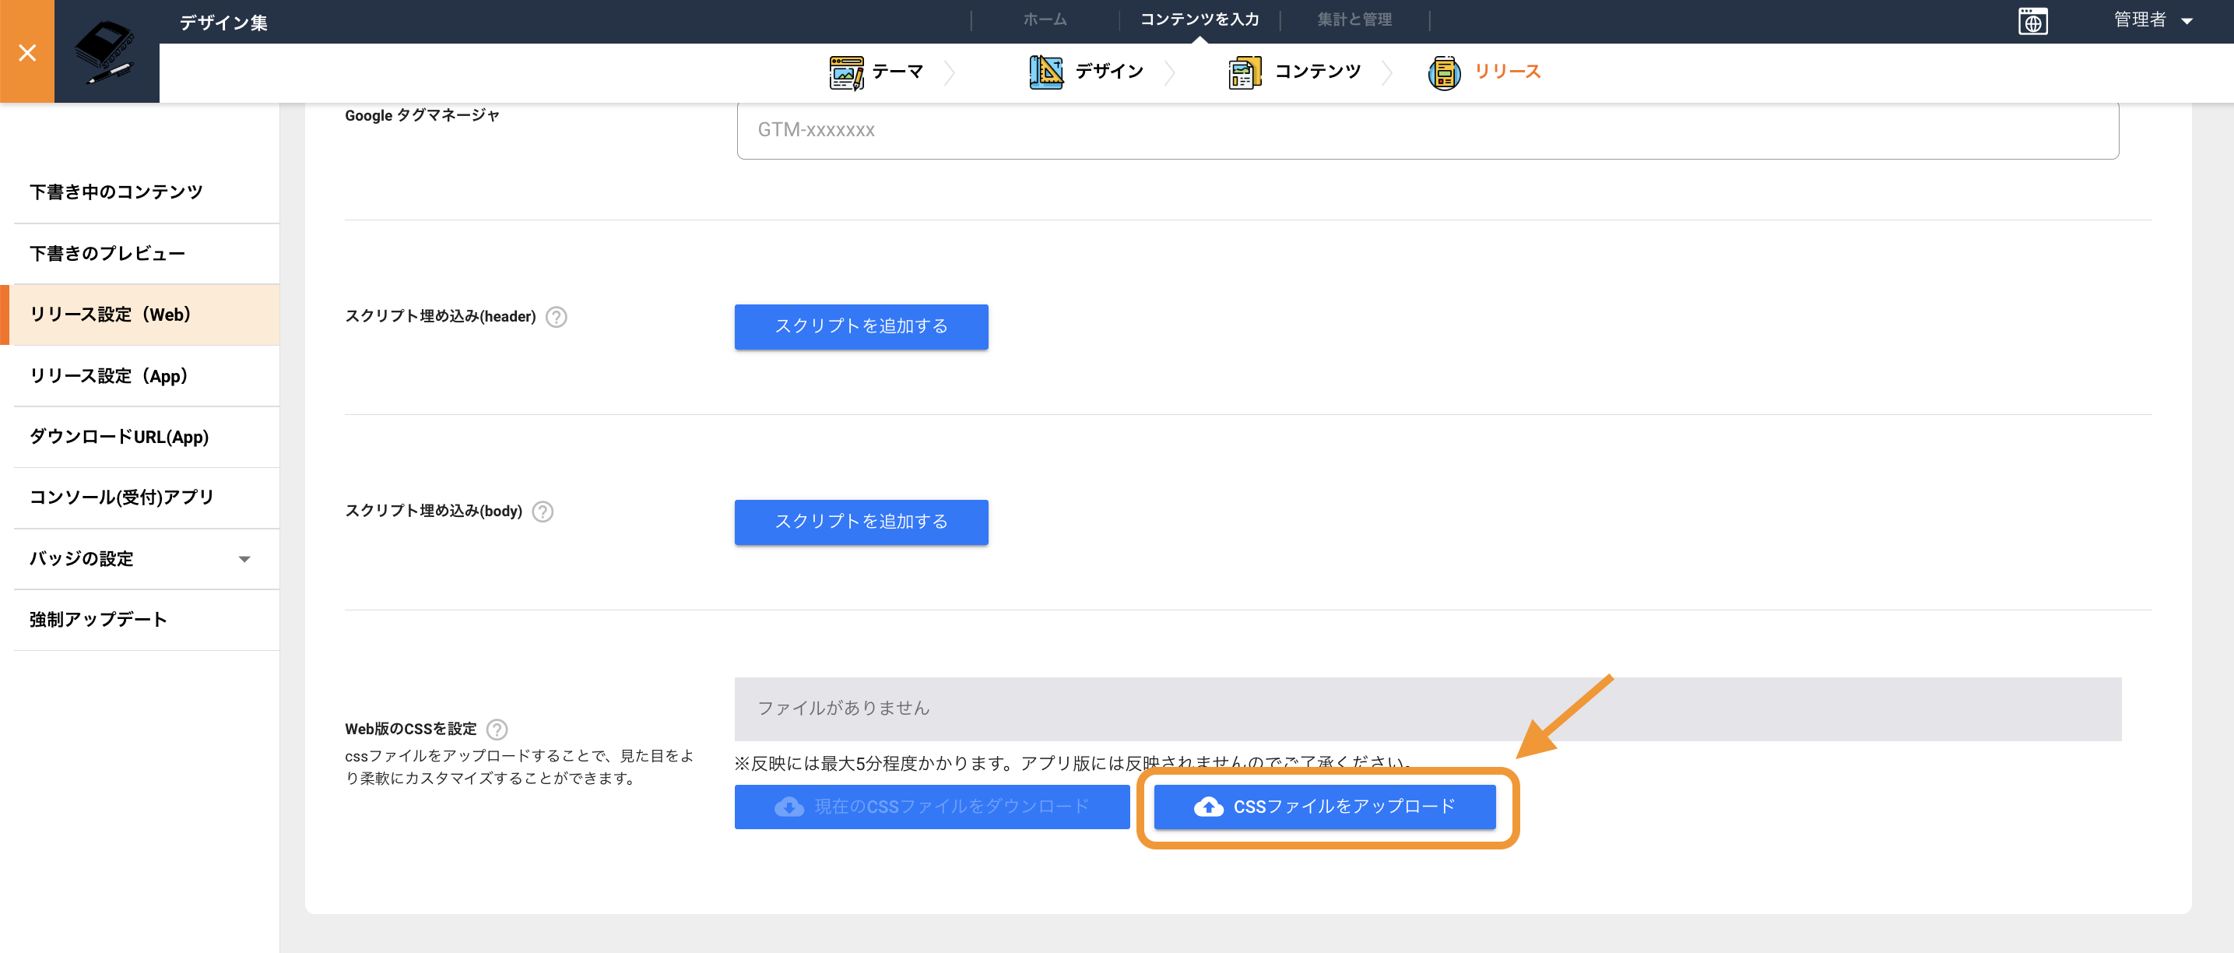Go to the ホーム tab
This screenshot has height=953, width=2234.
tap(1044, 19)
